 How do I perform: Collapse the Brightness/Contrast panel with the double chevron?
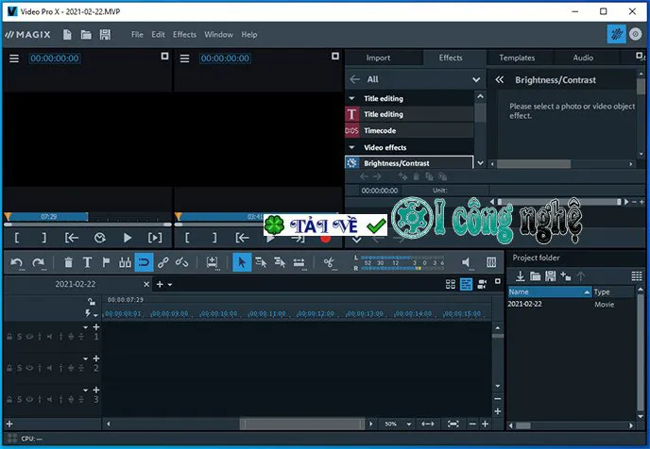(500, 80)
